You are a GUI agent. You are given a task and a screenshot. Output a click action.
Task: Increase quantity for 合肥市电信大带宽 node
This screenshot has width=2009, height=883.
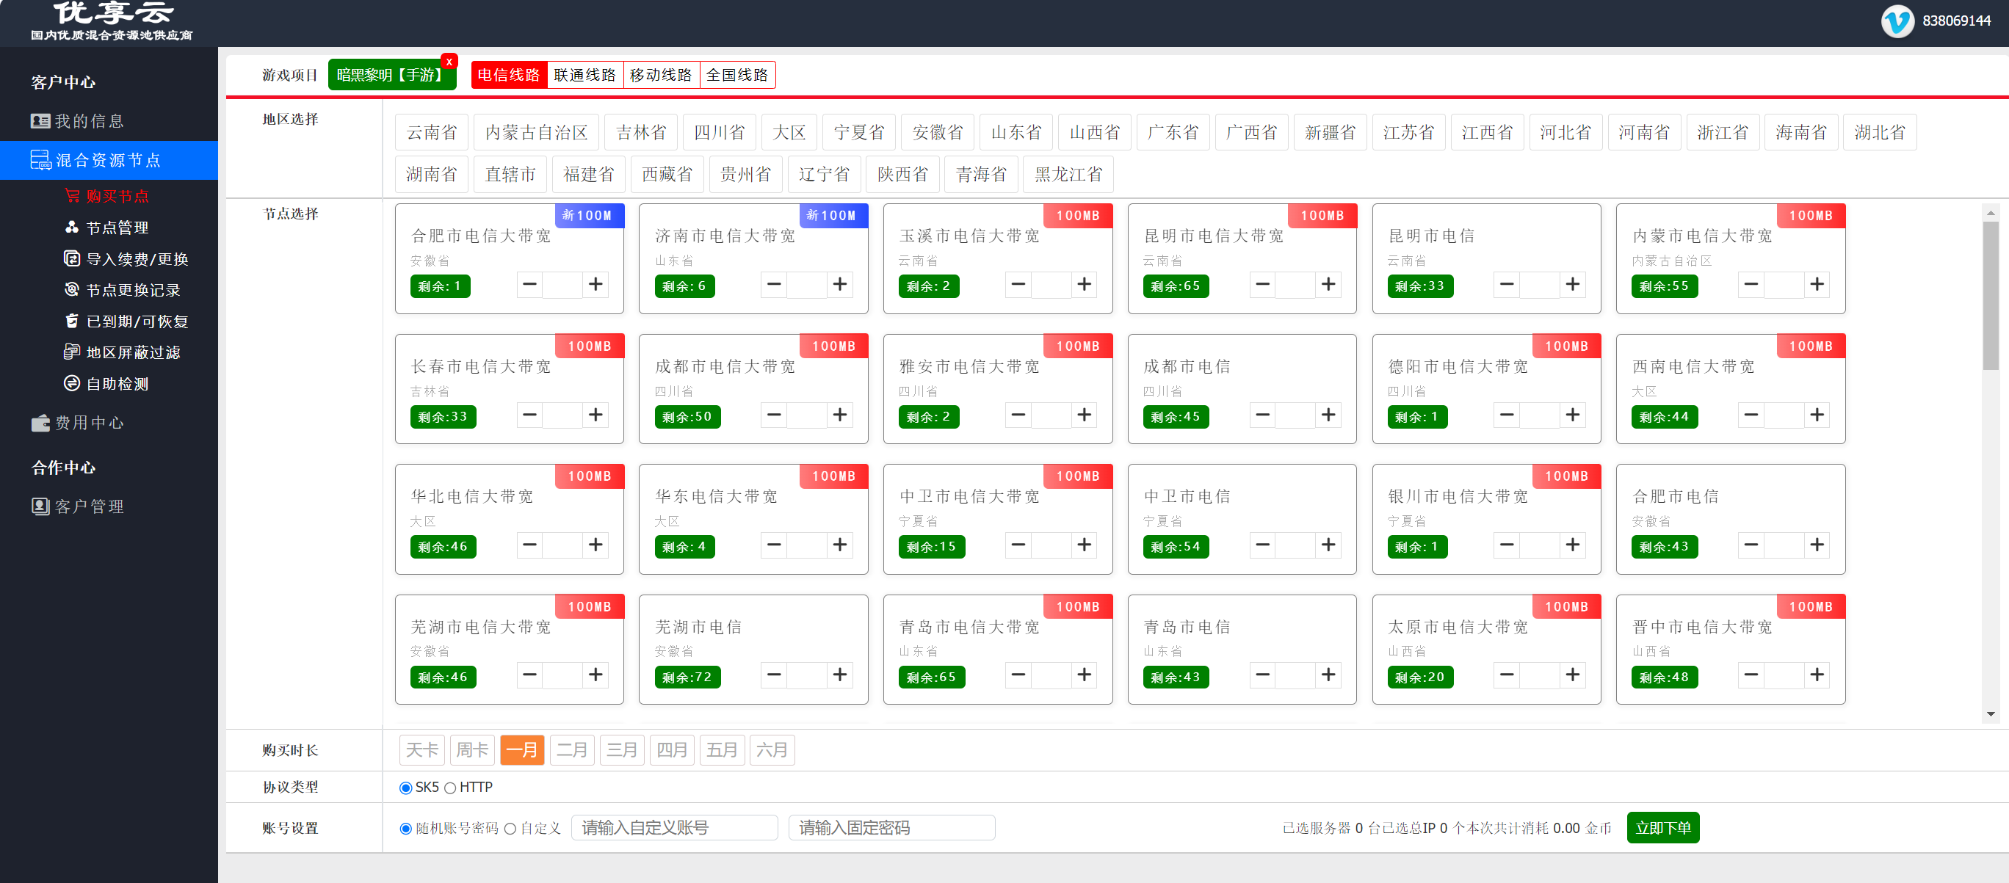596,285
